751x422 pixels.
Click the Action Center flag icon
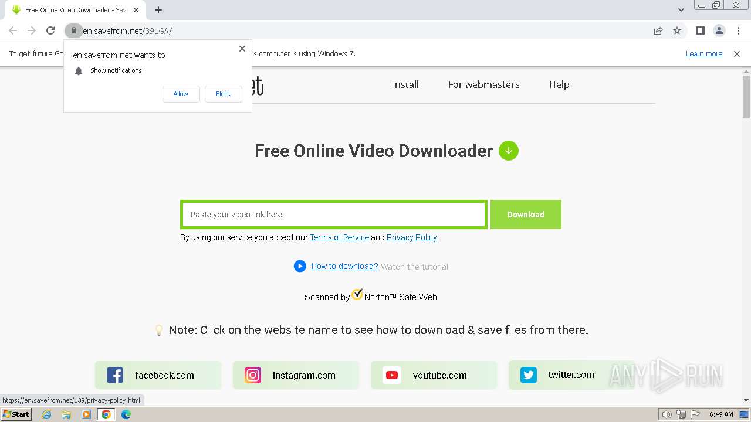pyautogui.click(x=695, y=414)
